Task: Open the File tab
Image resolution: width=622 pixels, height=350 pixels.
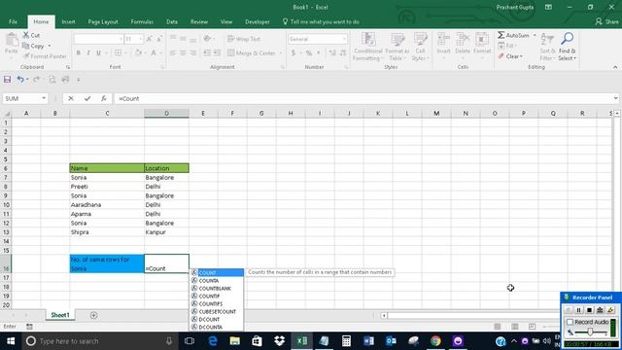Action: tap(13, 21)
